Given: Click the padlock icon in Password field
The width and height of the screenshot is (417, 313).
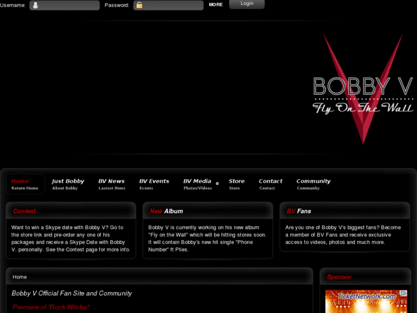Looking at the screenshot, I should click(139, 5).
